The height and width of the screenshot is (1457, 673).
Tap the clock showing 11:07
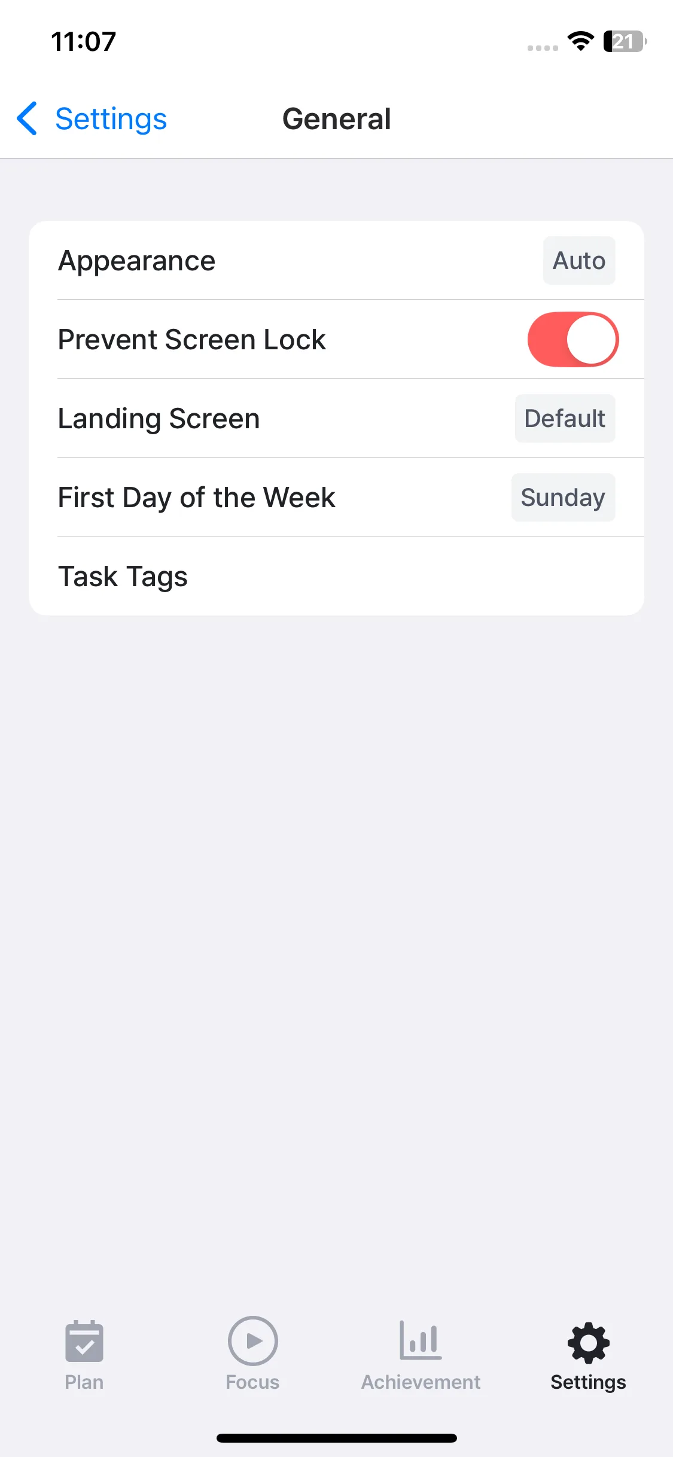[84, 42]
